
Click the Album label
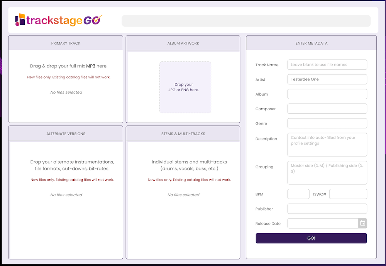click(262, 94)
